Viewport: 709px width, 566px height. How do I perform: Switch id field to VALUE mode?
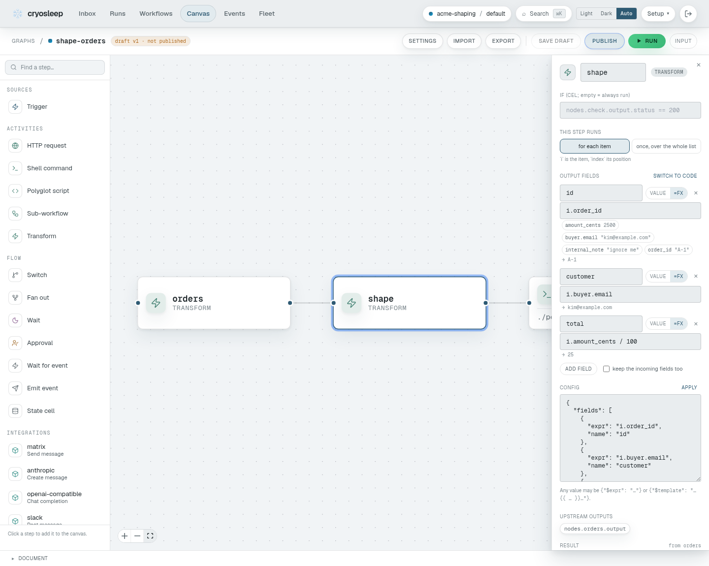pos(658,193)
